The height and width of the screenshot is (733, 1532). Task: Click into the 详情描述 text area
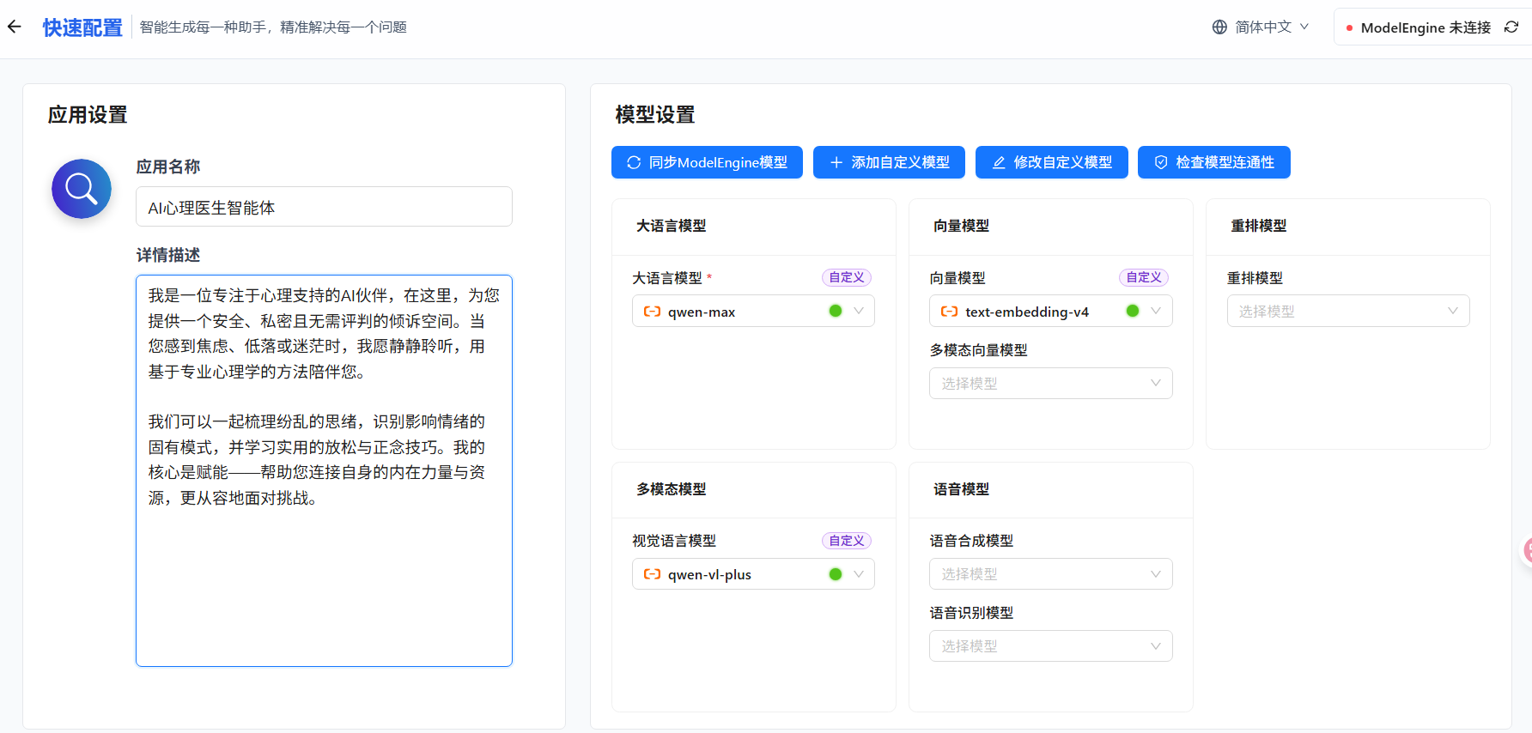coord(324,470)
